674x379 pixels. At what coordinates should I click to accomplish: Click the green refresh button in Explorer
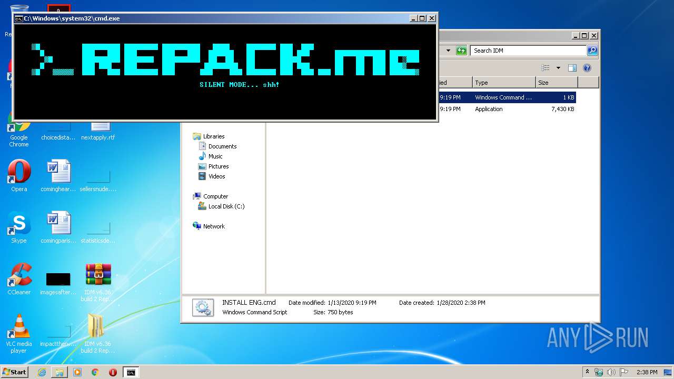pos(461,51)
